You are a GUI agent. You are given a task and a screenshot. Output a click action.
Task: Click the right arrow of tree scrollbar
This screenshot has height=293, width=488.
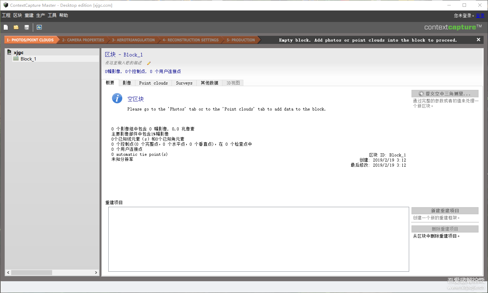pos(96,272)
